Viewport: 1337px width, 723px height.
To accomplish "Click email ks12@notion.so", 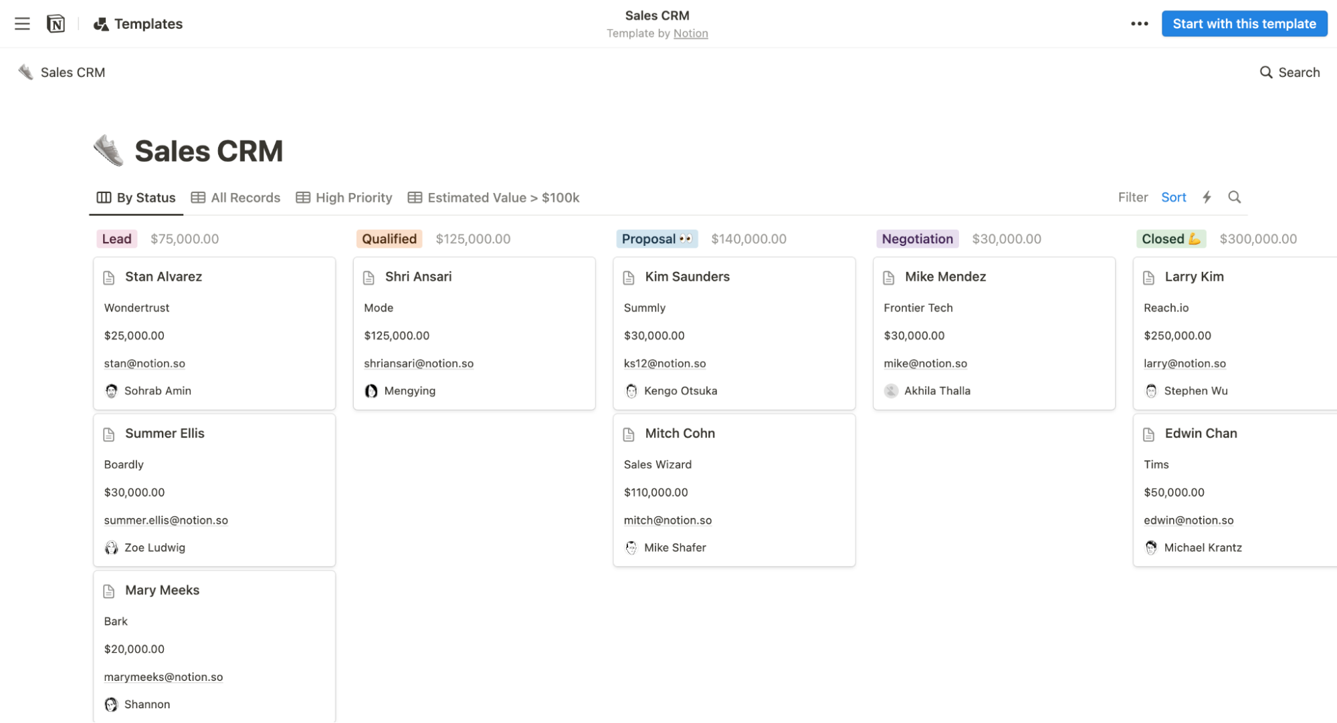I will point(665,364).
